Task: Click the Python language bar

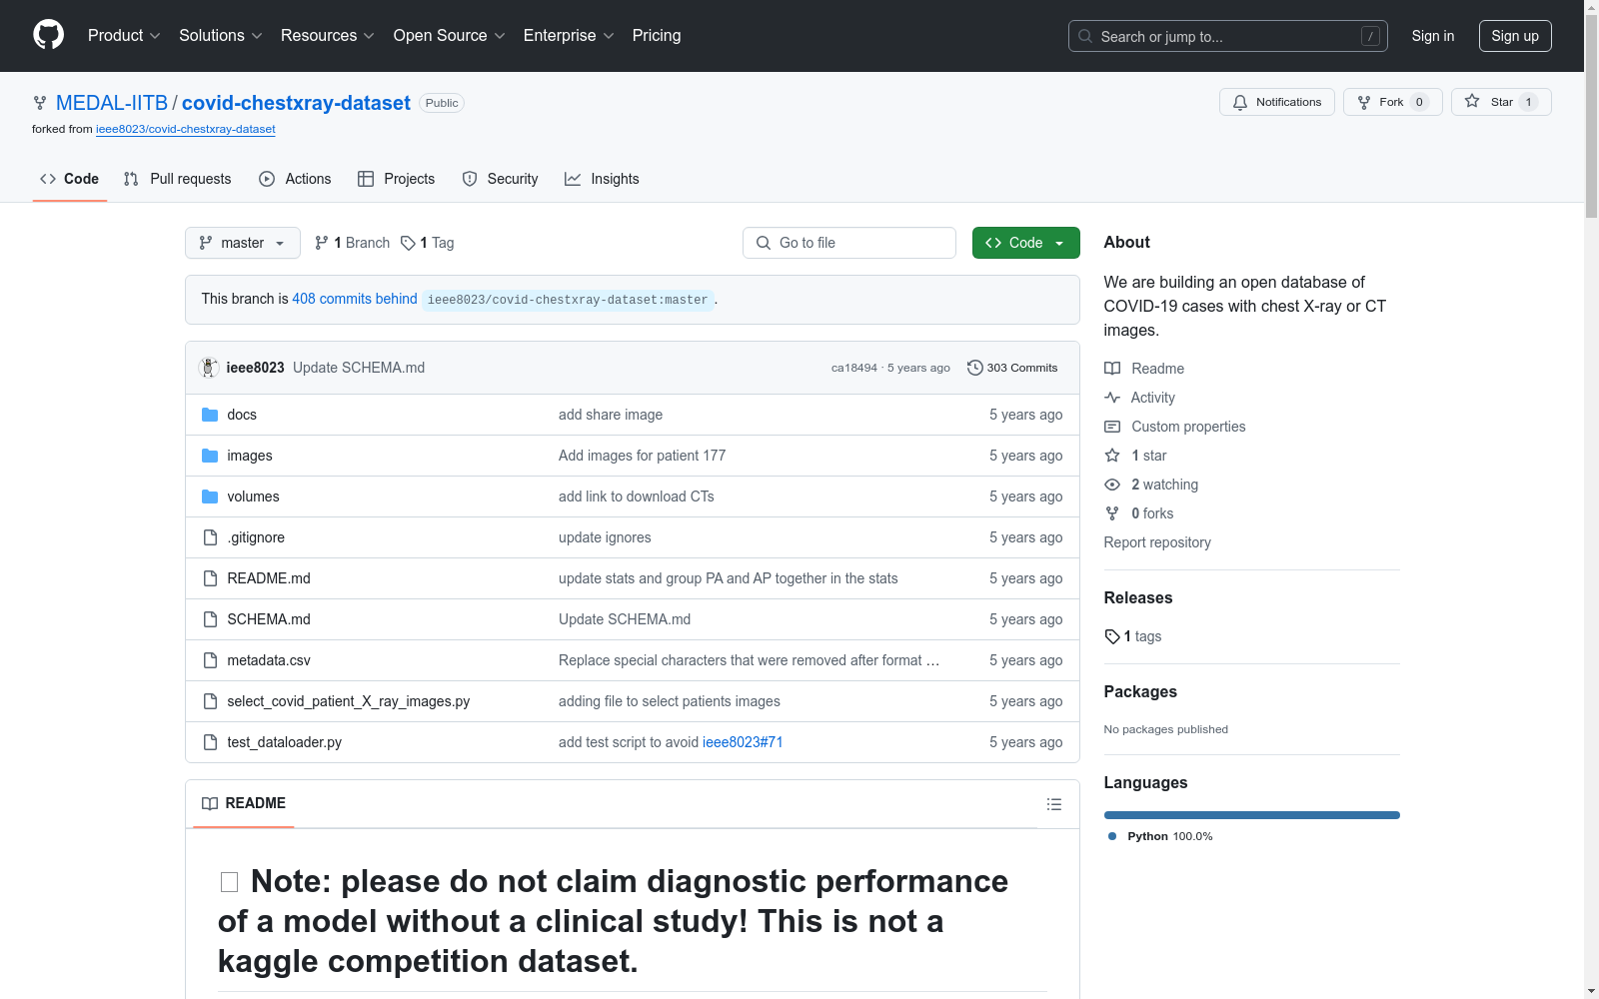Action: pos(1252,815)
